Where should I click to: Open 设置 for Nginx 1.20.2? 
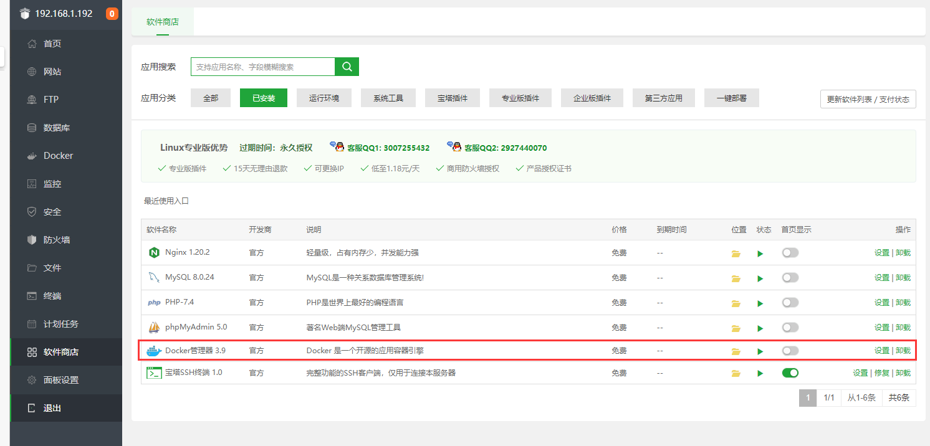coord(882,252)
